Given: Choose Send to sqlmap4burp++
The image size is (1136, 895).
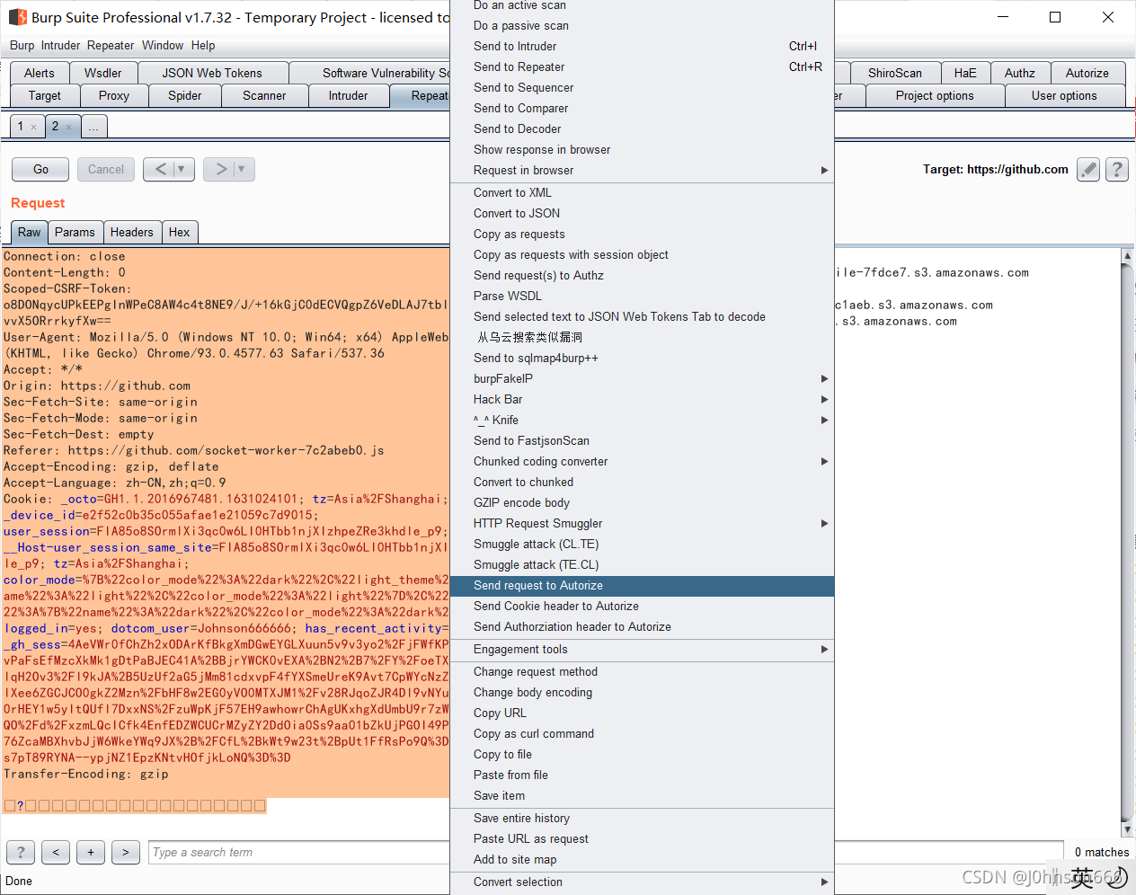Looking at the screenshot, I should [x=642, y=359].
